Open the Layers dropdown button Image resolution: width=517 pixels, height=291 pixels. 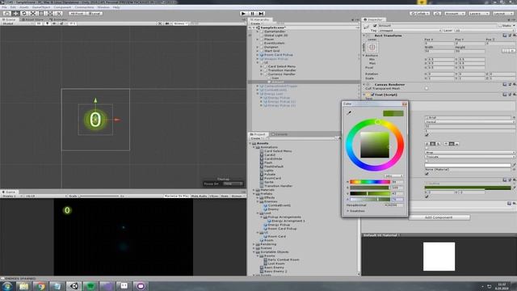coord(479,14)
